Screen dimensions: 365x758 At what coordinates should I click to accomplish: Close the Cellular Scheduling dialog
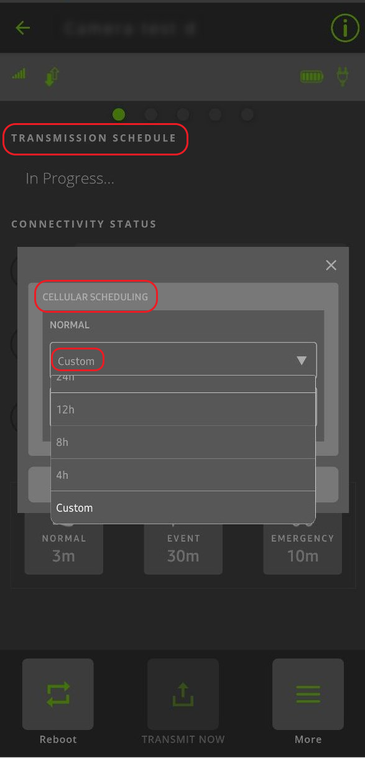331,266
